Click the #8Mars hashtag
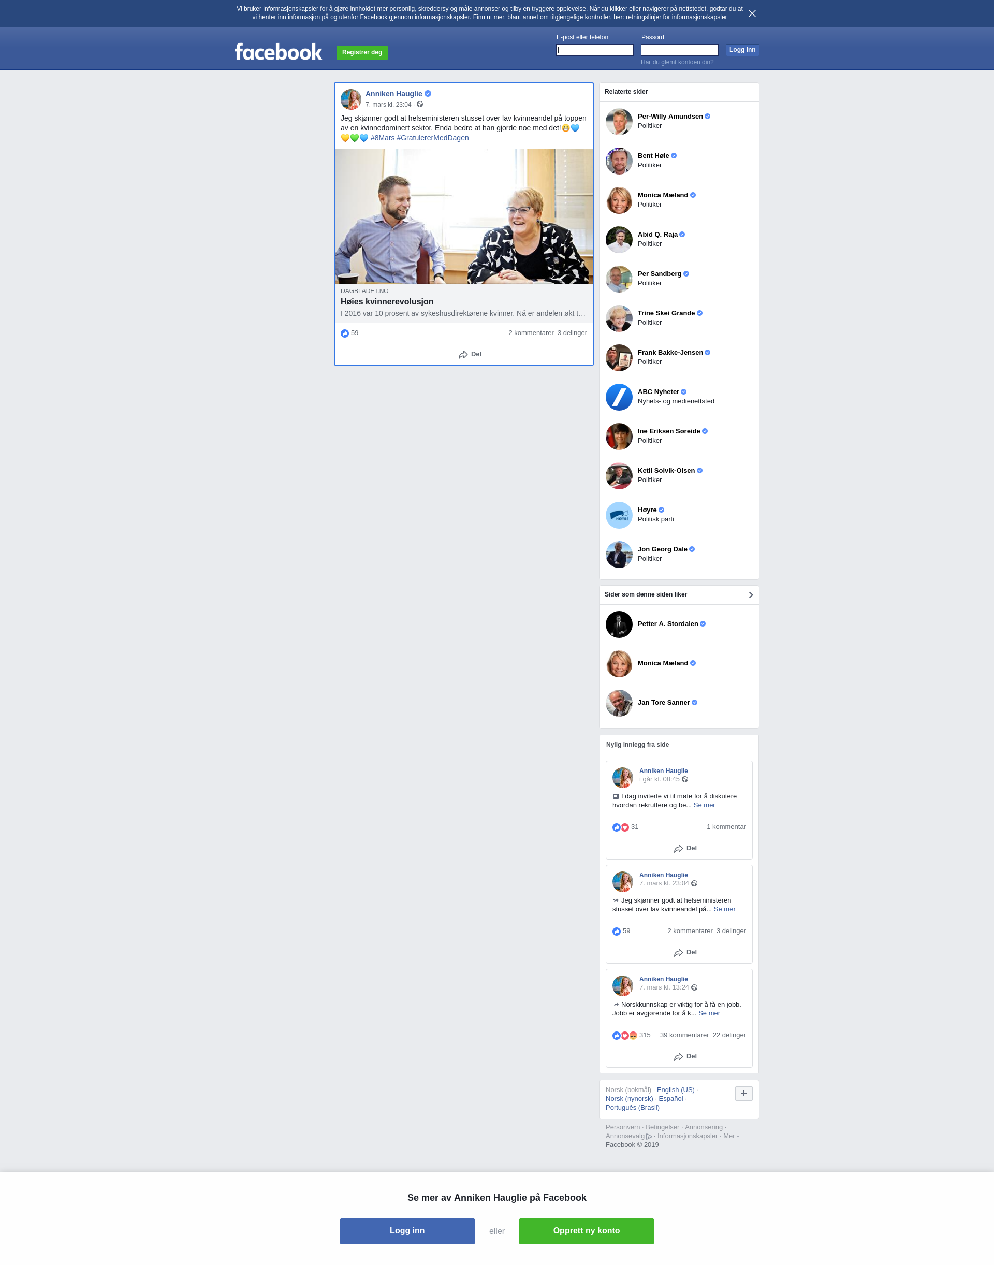The height and width of the screenshot is (1265, 994). pyautogui.click(x=383, y=138)
